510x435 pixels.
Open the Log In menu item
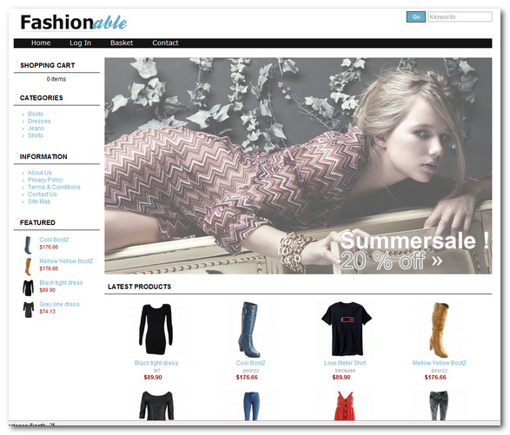[80, 43]
